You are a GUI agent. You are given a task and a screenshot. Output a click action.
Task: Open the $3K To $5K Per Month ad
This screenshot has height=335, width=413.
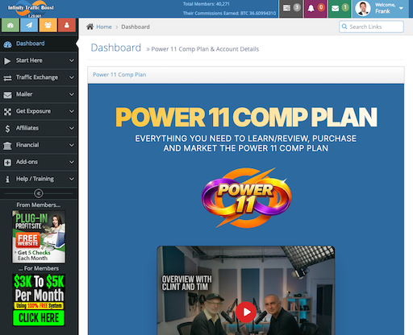pos(39,300)
